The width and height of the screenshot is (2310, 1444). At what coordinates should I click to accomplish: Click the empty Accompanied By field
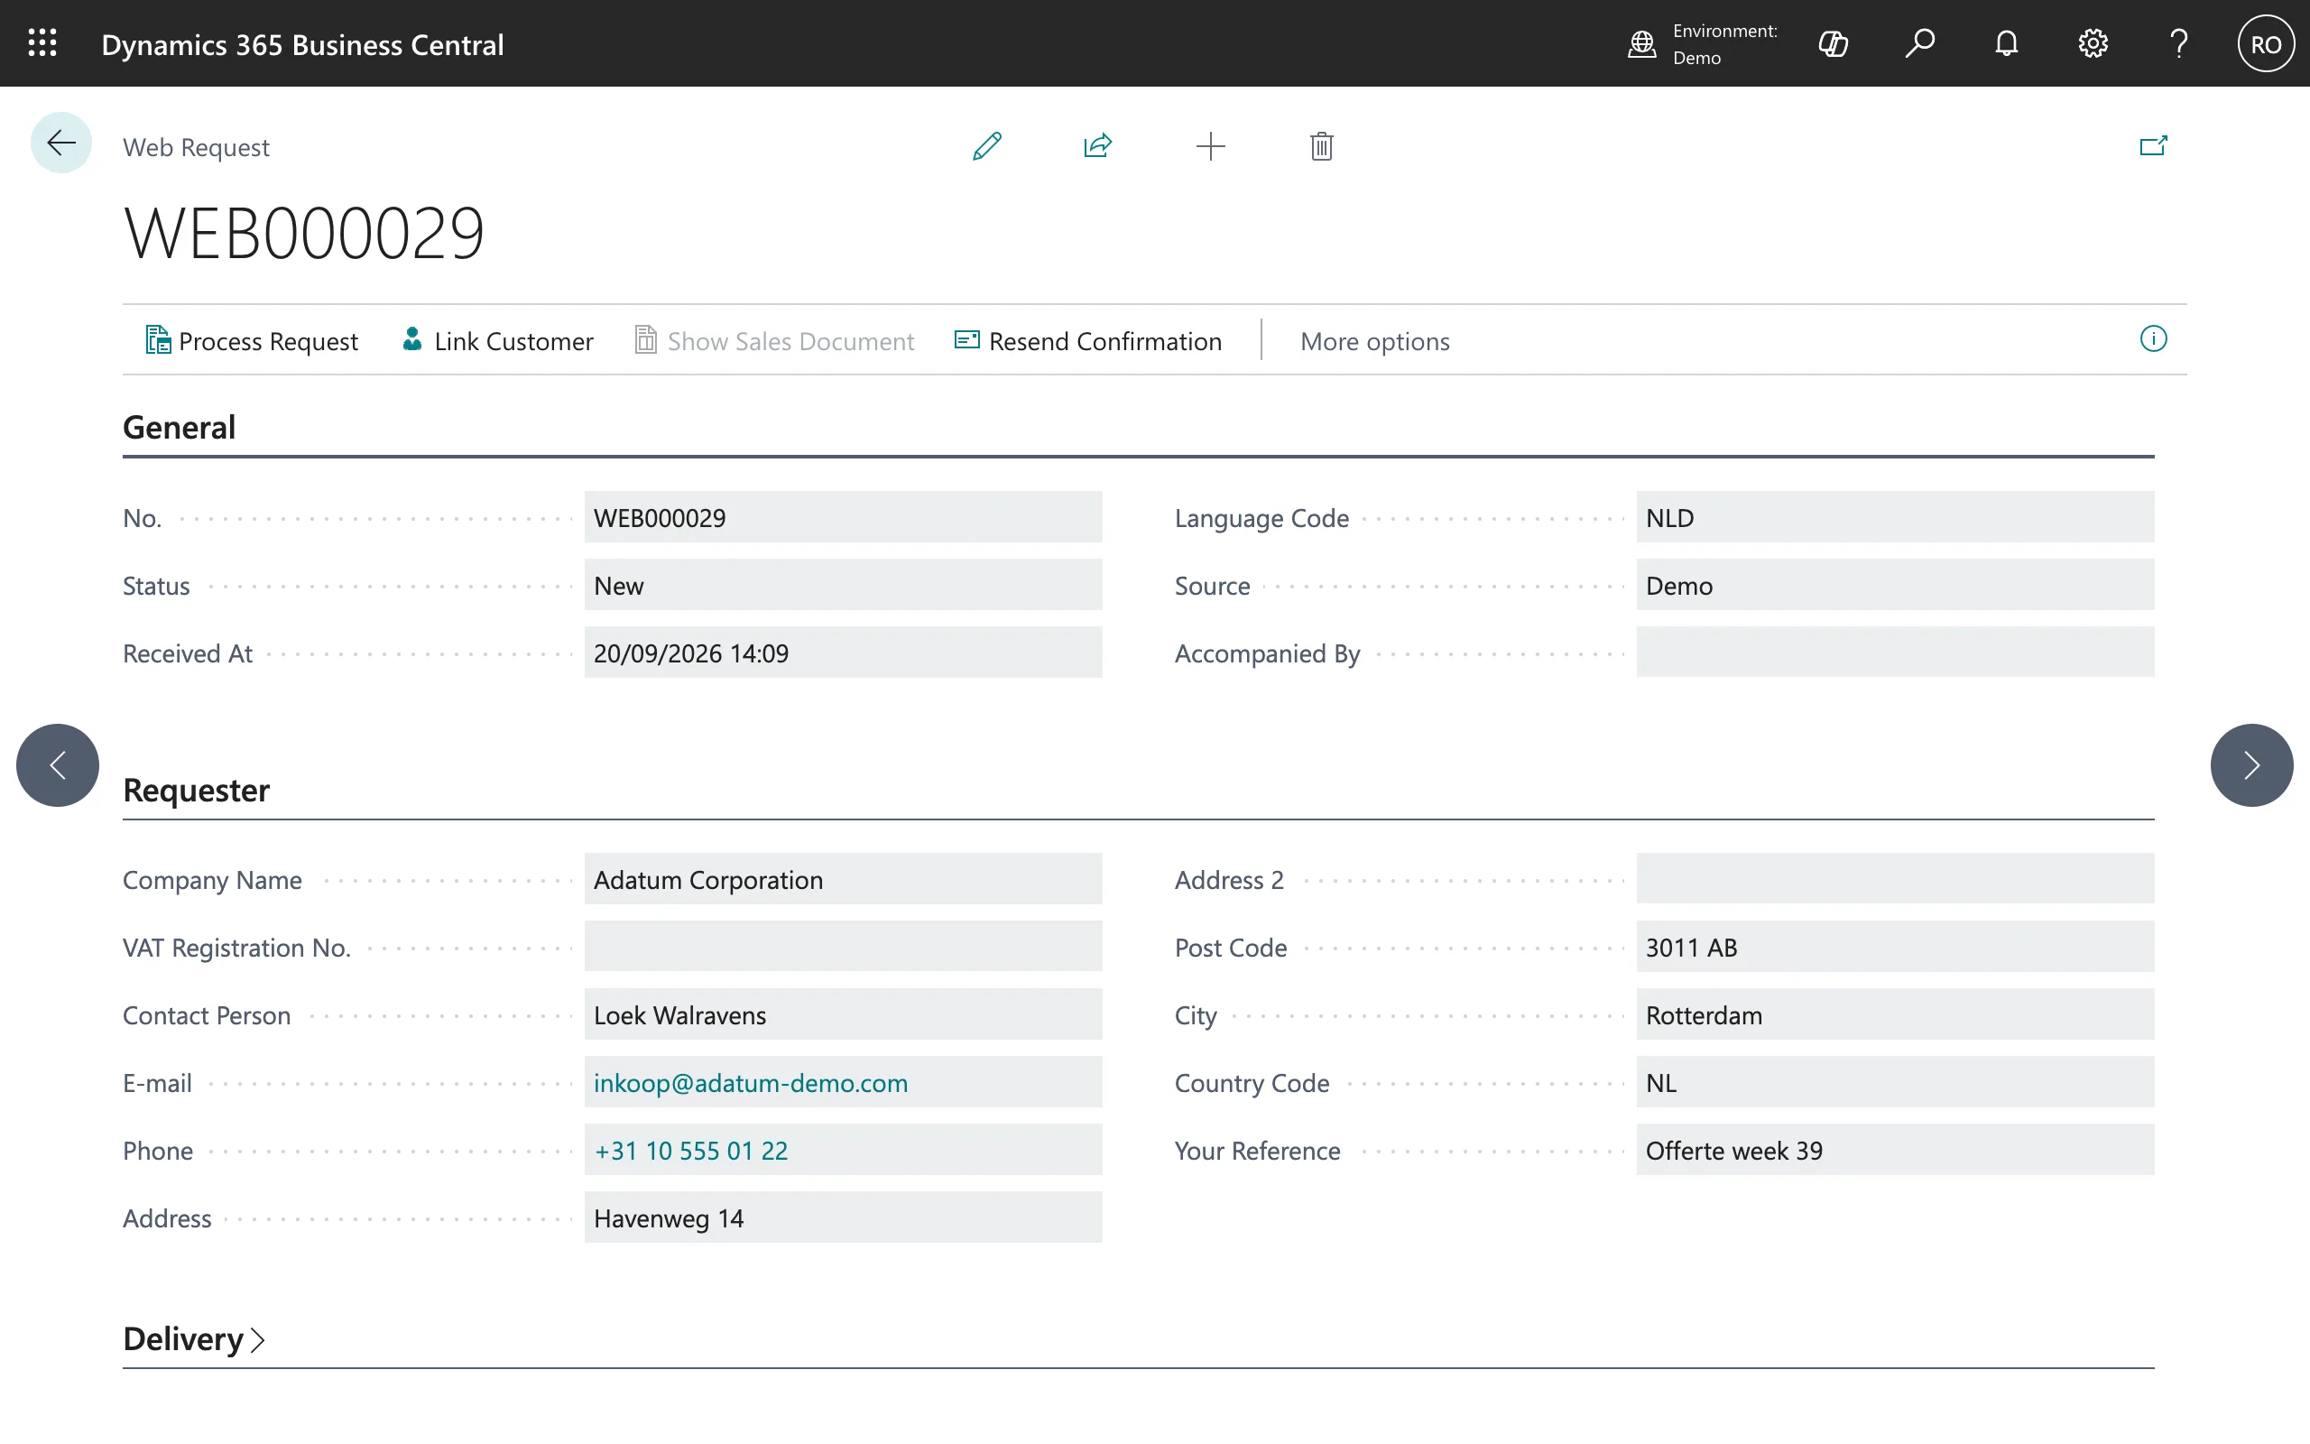pyautogui.click(x=1895, y=653)
